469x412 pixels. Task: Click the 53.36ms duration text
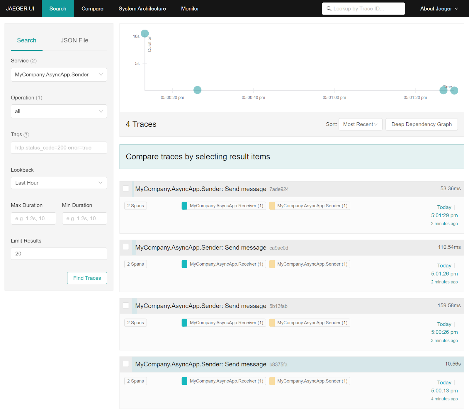451,189
